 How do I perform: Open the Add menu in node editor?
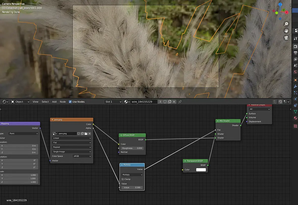click(x=54, y=102)
